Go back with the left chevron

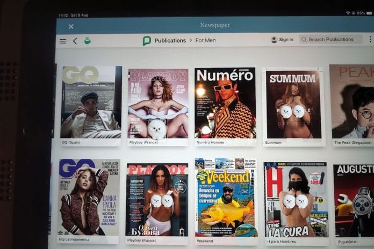[x=75, y=41]
